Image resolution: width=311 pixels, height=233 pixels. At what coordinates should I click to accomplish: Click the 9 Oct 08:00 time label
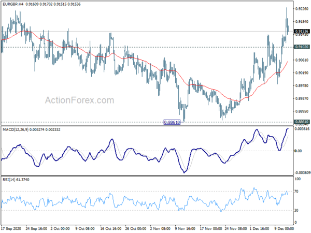pyautogui.click(x=85, y=228)
